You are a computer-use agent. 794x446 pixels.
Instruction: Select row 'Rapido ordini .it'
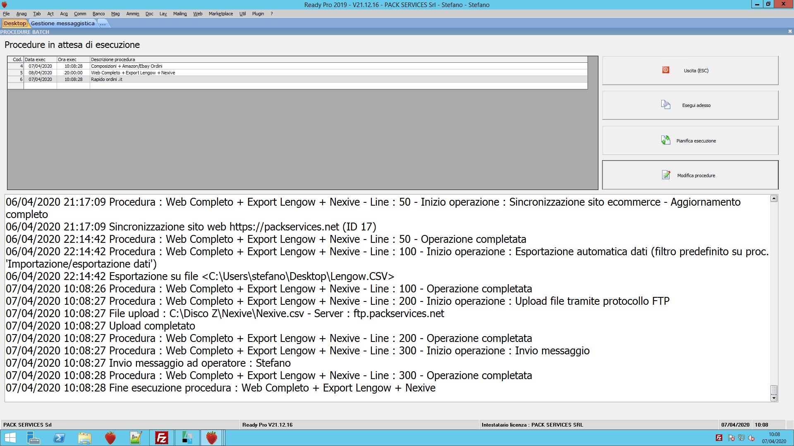pyautogui.click(x=297, y=79)
